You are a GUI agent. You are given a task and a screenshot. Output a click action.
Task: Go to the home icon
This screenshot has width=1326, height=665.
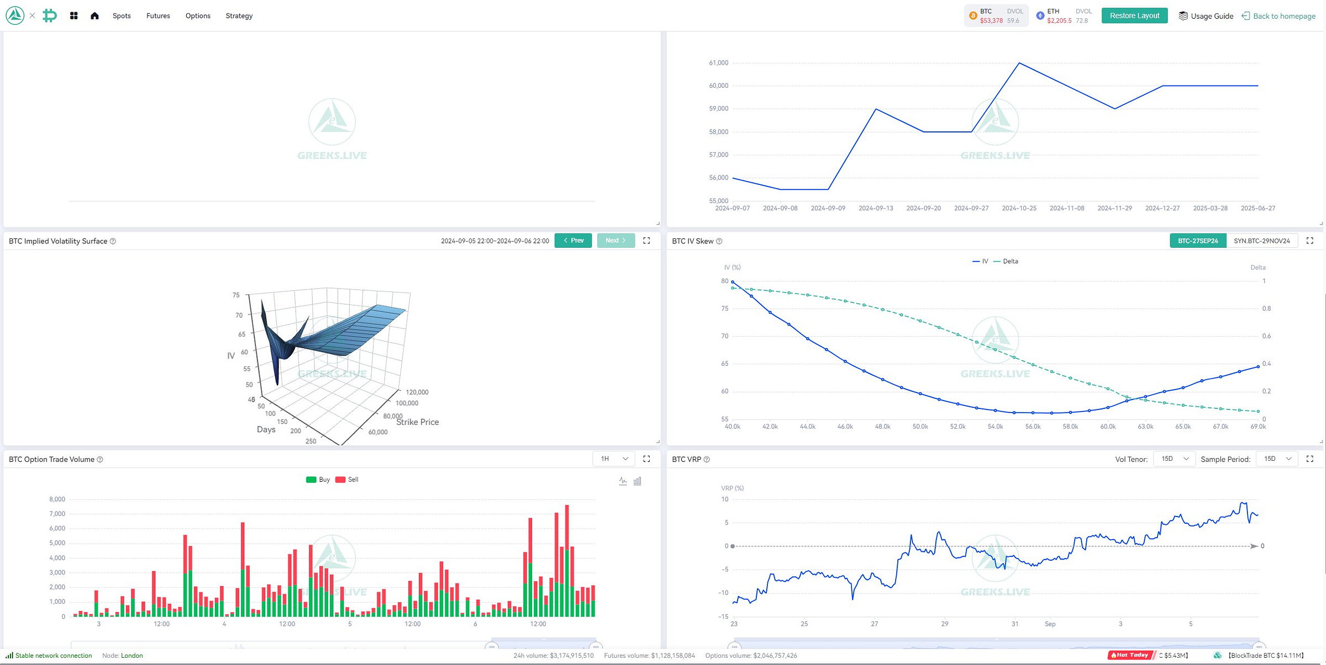(94, 15)
